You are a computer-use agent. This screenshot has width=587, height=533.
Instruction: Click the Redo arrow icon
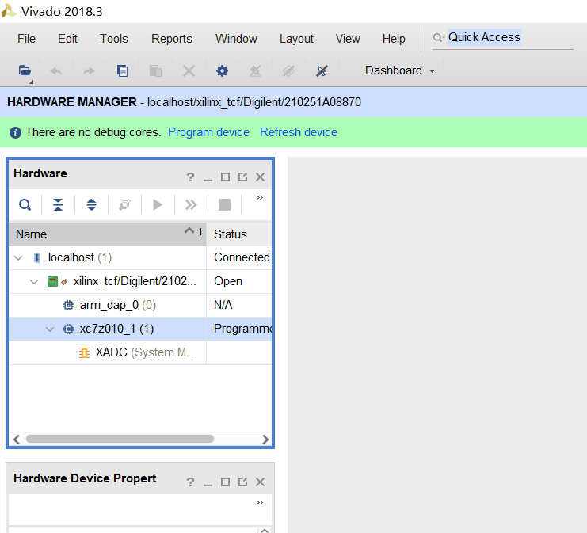[89, 70]
